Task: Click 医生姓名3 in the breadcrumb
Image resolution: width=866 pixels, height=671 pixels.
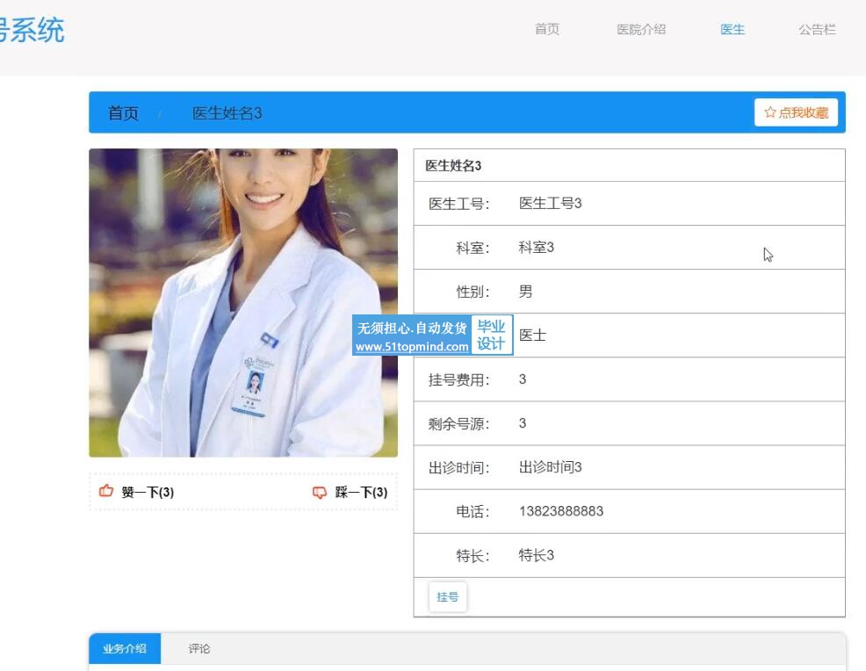Action: (x=227, y=113)
